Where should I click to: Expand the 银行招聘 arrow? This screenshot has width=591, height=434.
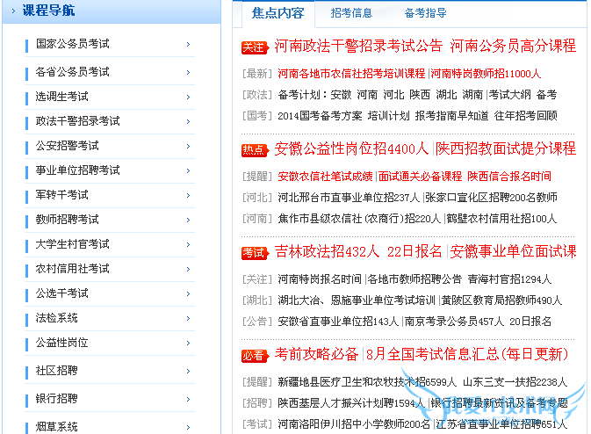(188, 400)
